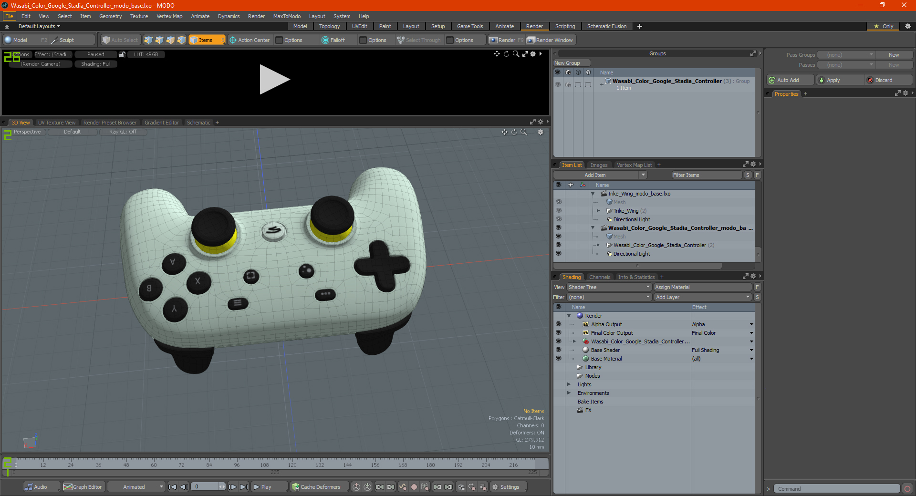Switch to the UVEdit layout tab

tap(359, 26)
